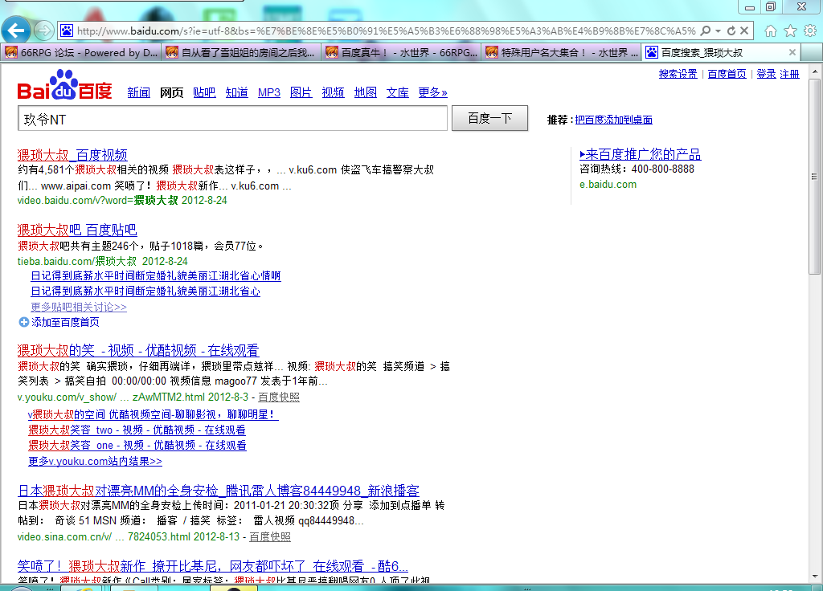This screenshot has height=591, width=823.
Task: Open 搜索设置 link
Action: click(678, 74)
